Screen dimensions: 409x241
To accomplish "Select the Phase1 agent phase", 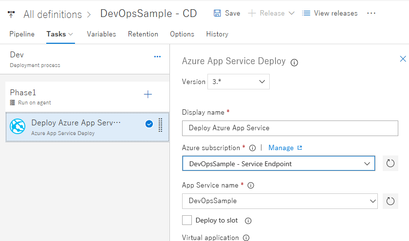I will click(87, 97).
